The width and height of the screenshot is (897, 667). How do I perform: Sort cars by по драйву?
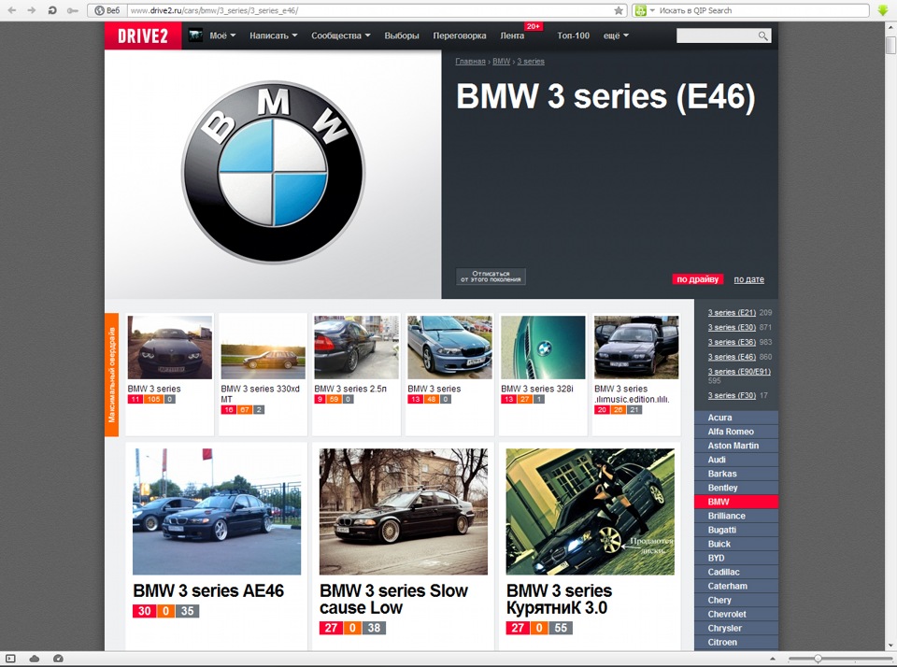[697, 279]
